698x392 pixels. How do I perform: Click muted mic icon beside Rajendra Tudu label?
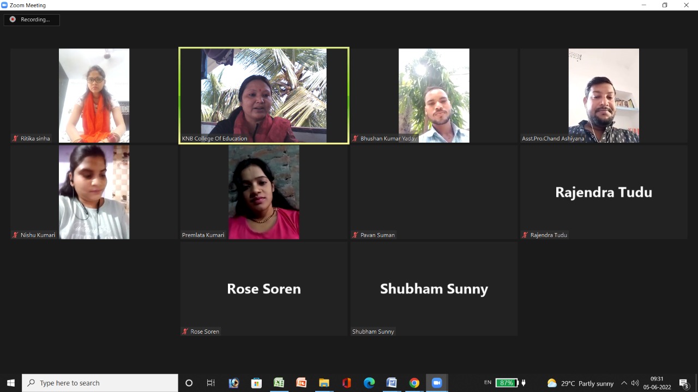click(525, 235)
